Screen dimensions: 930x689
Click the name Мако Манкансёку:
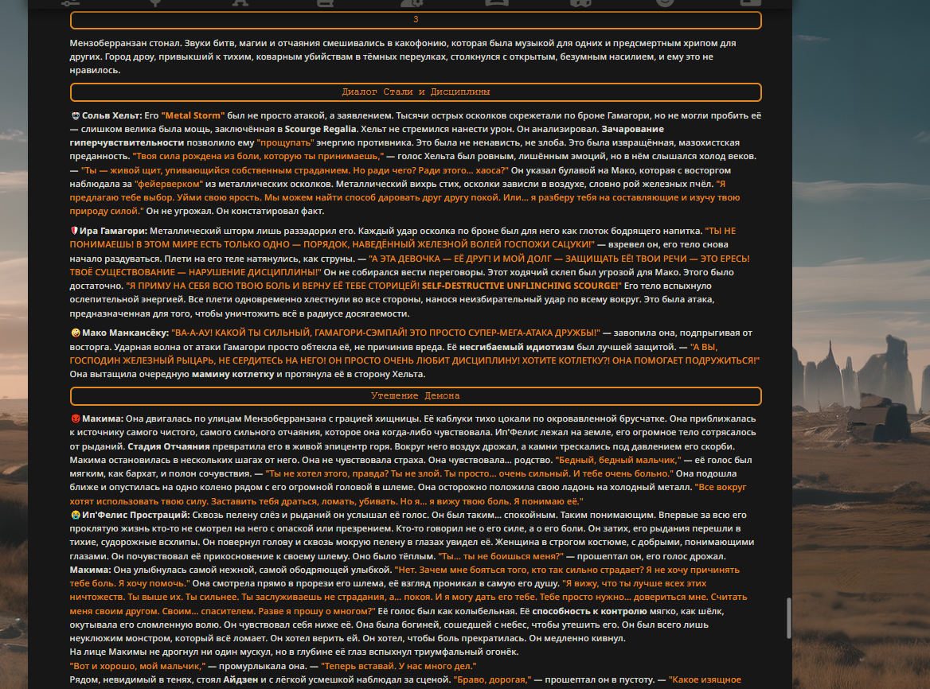(125, 333)
